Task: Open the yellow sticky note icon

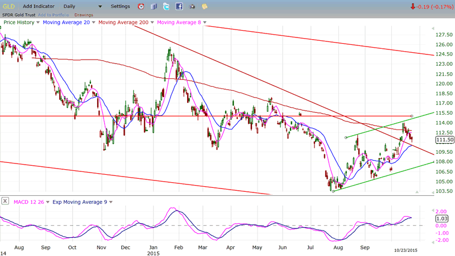Action: [204, 6]
